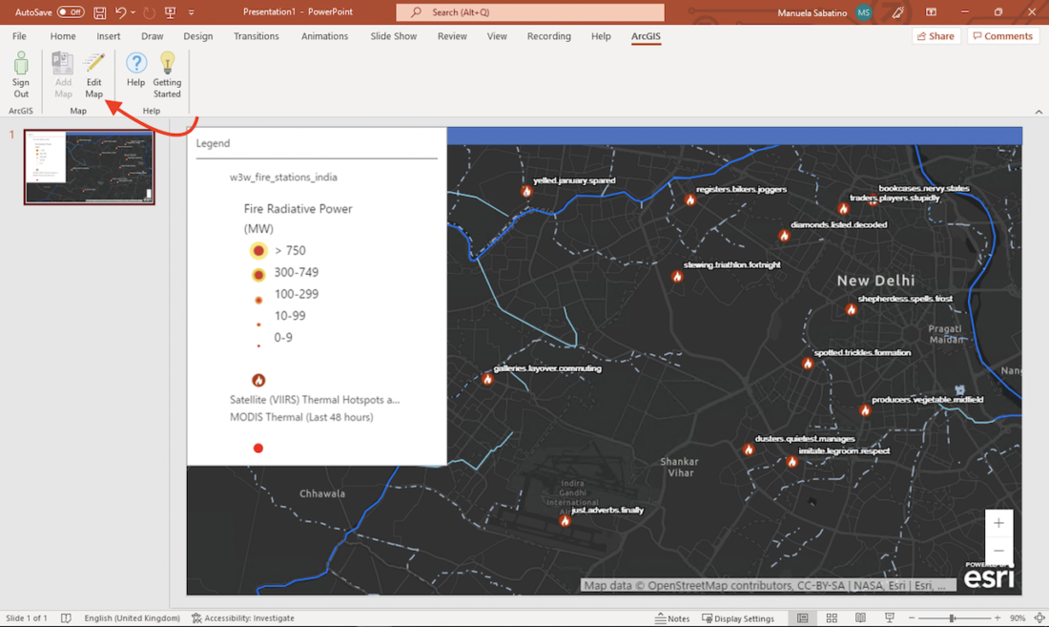Screen dimensions: 1049x627
Task: Click the Search box in title bar
Action: click(x=530, y=12)
